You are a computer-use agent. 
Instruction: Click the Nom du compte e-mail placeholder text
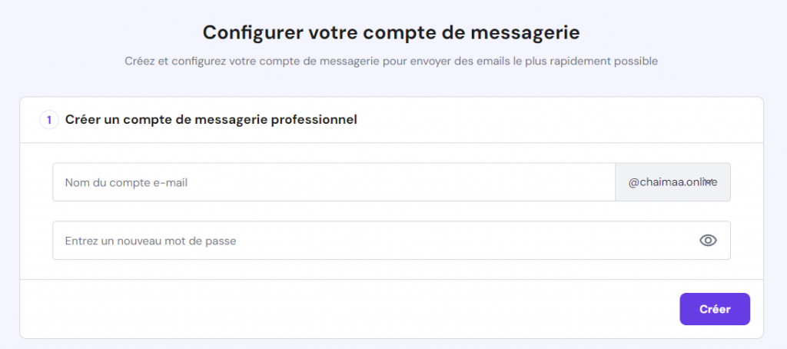(127, 183)
